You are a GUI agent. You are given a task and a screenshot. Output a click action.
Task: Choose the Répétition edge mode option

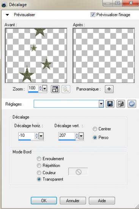click(39, 166)
